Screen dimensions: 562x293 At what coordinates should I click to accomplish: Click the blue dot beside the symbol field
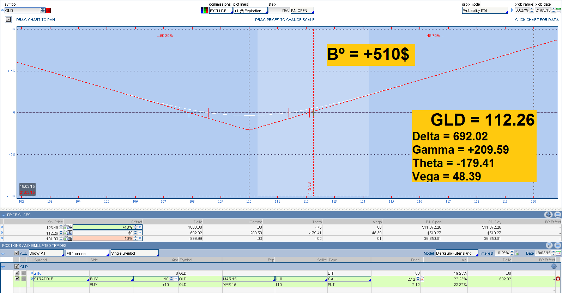click(x=2, y=11)
